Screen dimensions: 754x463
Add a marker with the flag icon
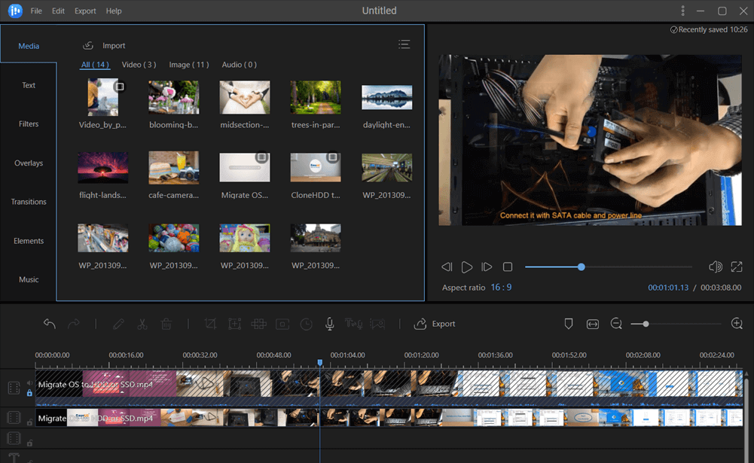coord(569,323)
